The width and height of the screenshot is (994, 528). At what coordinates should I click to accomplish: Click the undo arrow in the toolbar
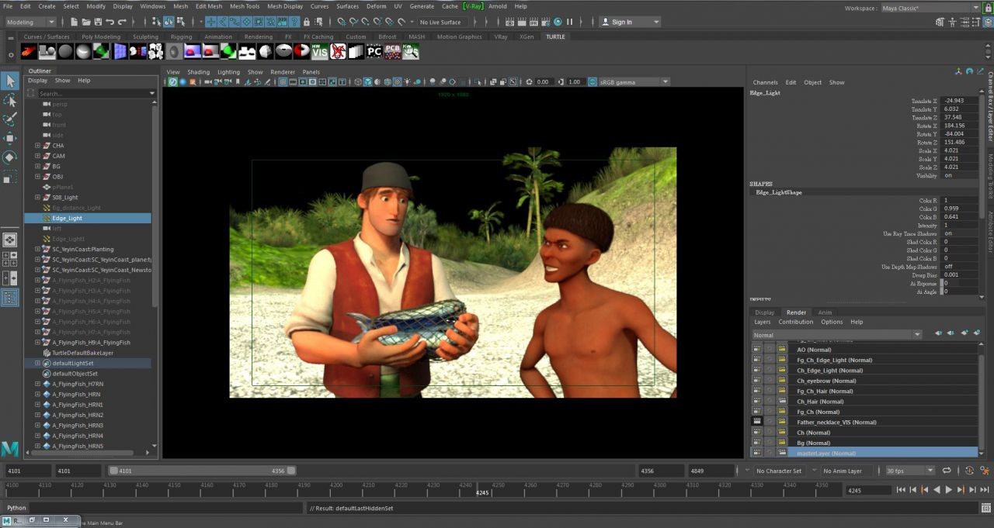click(x=110, y=22)
